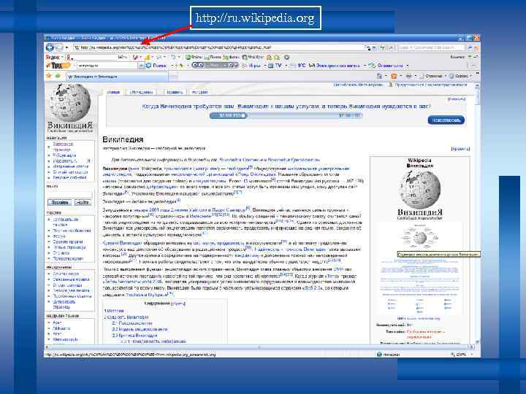This screenshot has height=394, width=526.
Task: Open Ссылки сюда tools link
Action: (x=66, y=274)
